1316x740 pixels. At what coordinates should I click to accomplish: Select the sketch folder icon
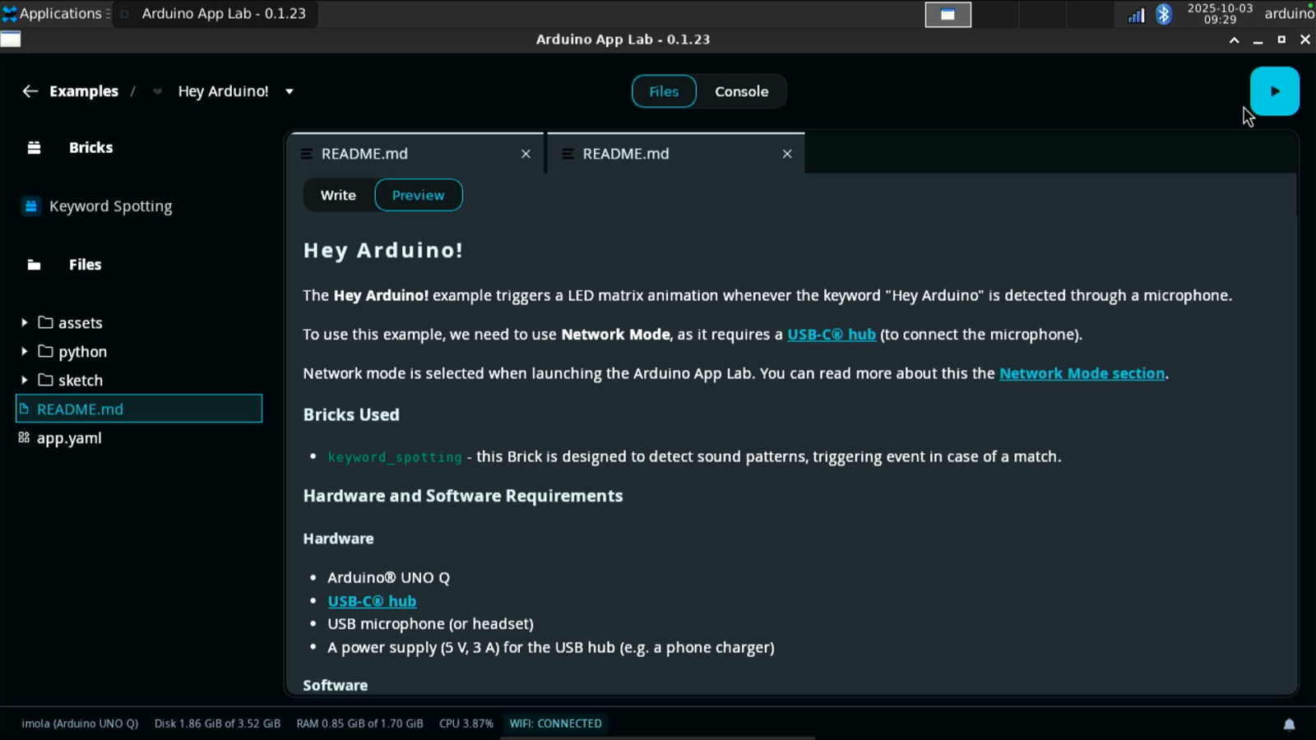(x=45, y=380)
